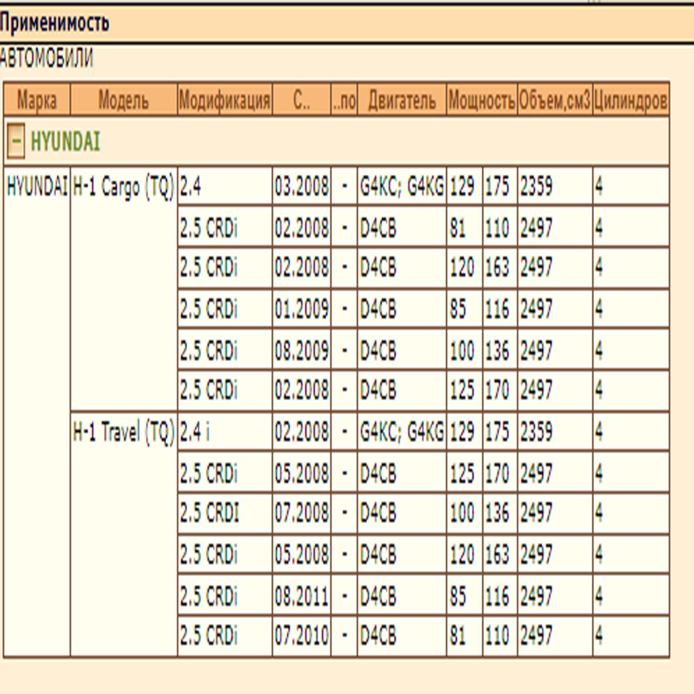Collapse the HYUNDAI group with the minus icon
Viewport: 694px width, 694px height.
(x=16, y=141)
